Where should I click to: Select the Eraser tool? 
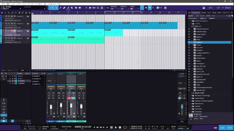64,8
